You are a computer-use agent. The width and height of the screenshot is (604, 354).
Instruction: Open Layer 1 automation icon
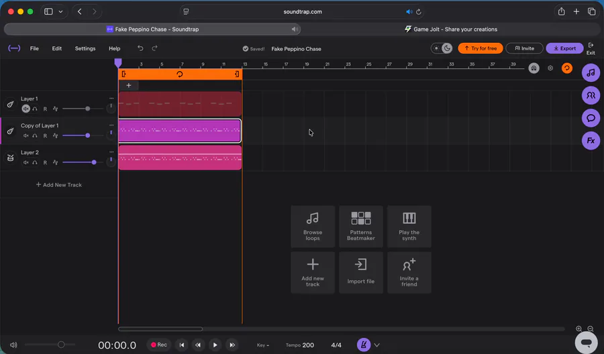point(56,109)
